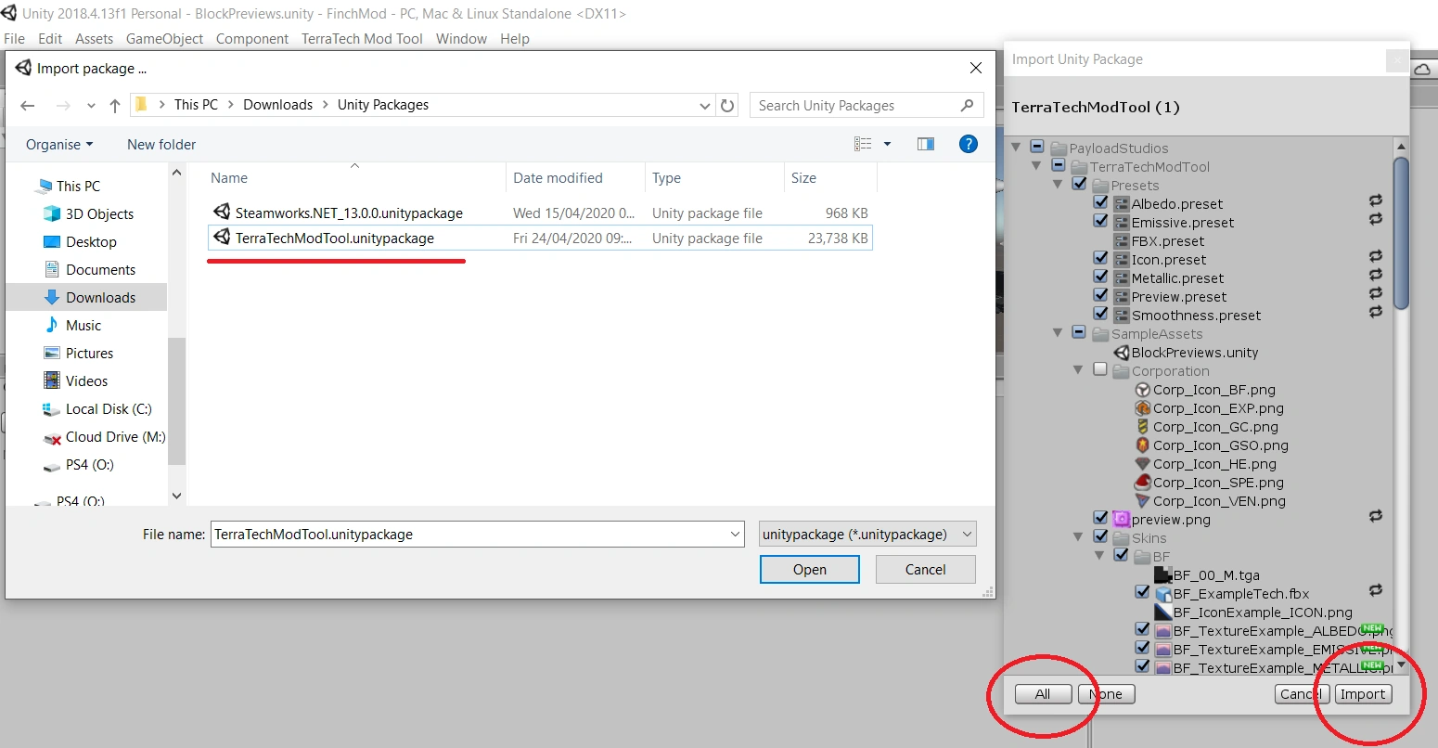Toggle the preview.png checkbox
1438x748 pixels.
(1101, 518)
